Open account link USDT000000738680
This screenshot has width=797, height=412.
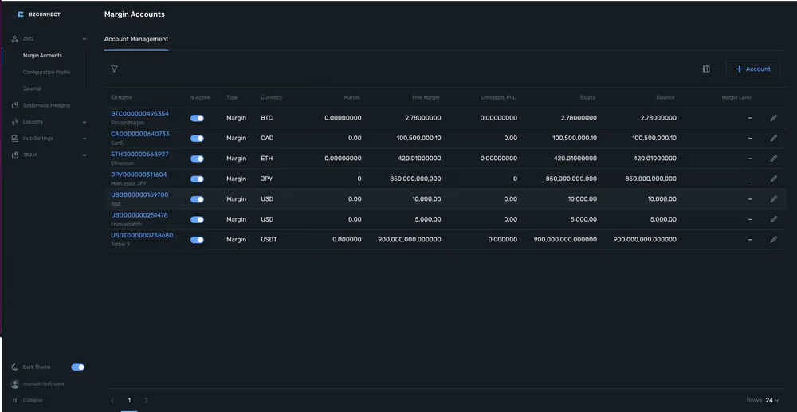tap(143, 236)
